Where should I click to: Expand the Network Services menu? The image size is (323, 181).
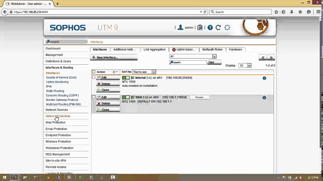(57, 110)
